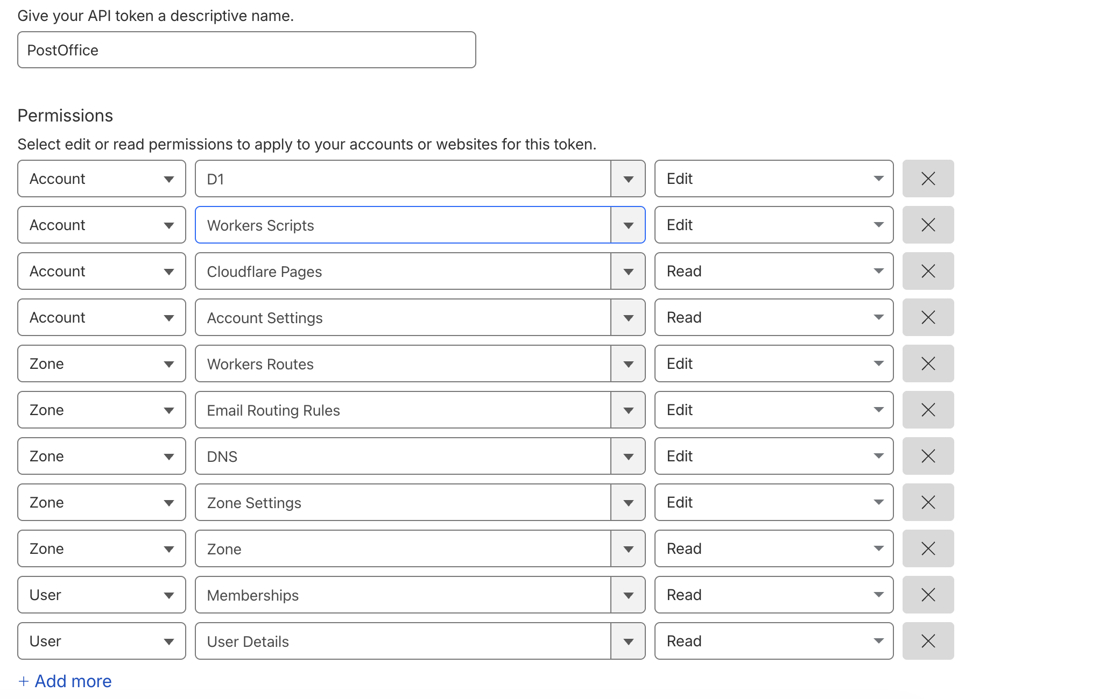The height and width of the screenshot is (699, 1113).
Task: Delete the Email Routing Rules row
Action: point(928,410)
